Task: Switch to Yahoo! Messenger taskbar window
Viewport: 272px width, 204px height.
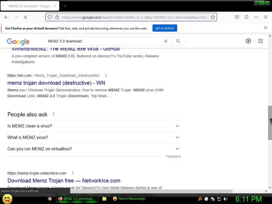Action: 131,199
